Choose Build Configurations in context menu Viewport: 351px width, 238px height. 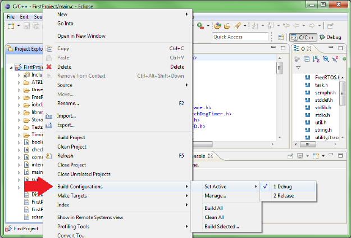(118, 186)
